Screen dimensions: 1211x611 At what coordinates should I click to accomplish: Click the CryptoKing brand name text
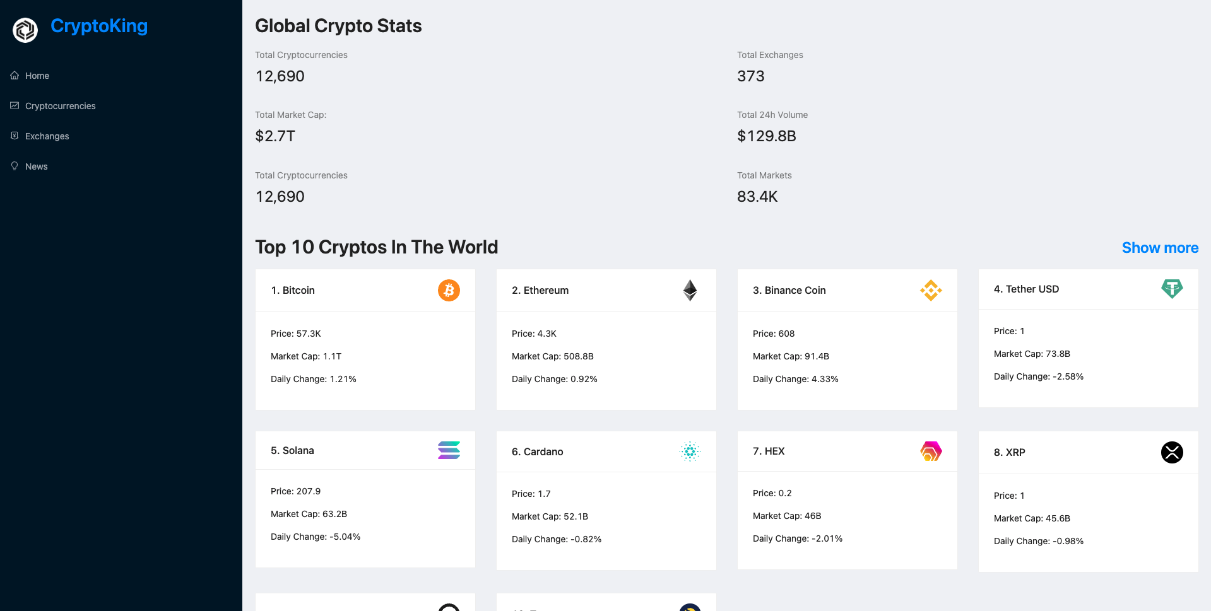point(99,26)
